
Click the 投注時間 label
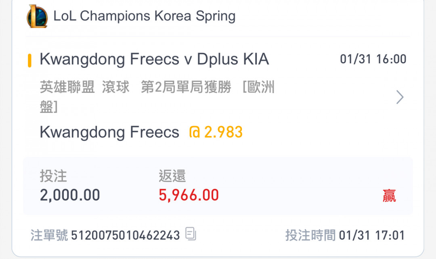tap(310, 235)
